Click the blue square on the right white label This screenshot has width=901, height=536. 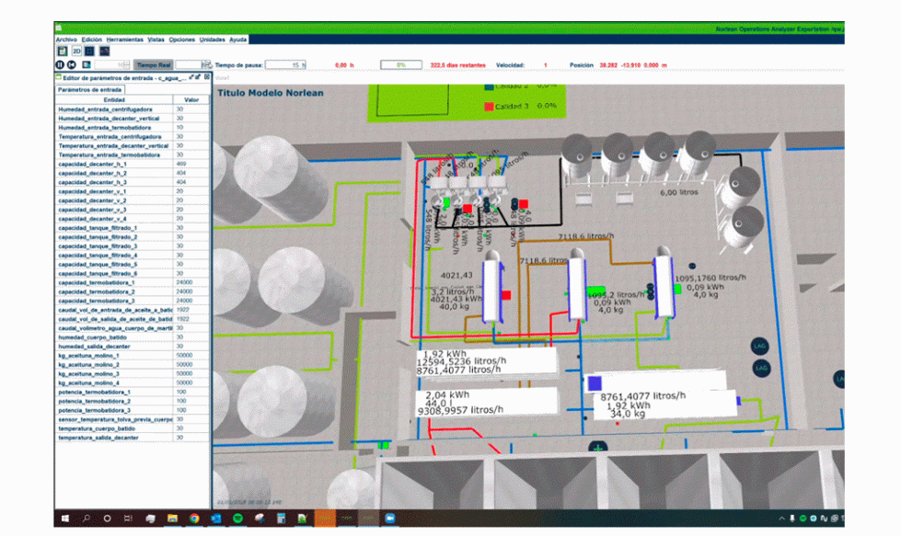click(595, 383)
